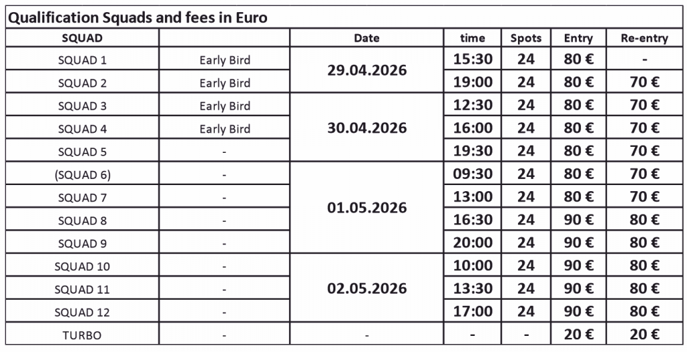Click the date 29.04.2026
The image size is (687, 352).
point(366,70)
